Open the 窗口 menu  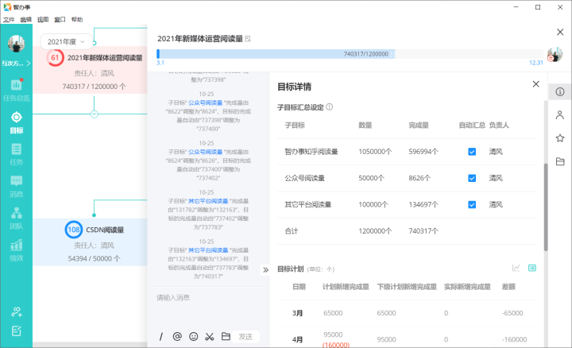(60, 19)
